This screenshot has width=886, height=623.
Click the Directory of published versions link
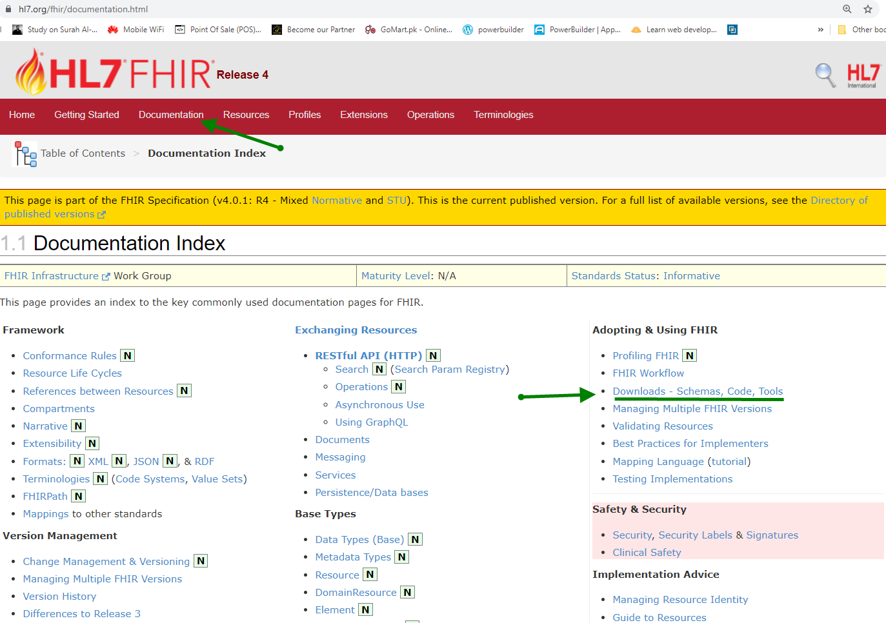click(839, 201)
